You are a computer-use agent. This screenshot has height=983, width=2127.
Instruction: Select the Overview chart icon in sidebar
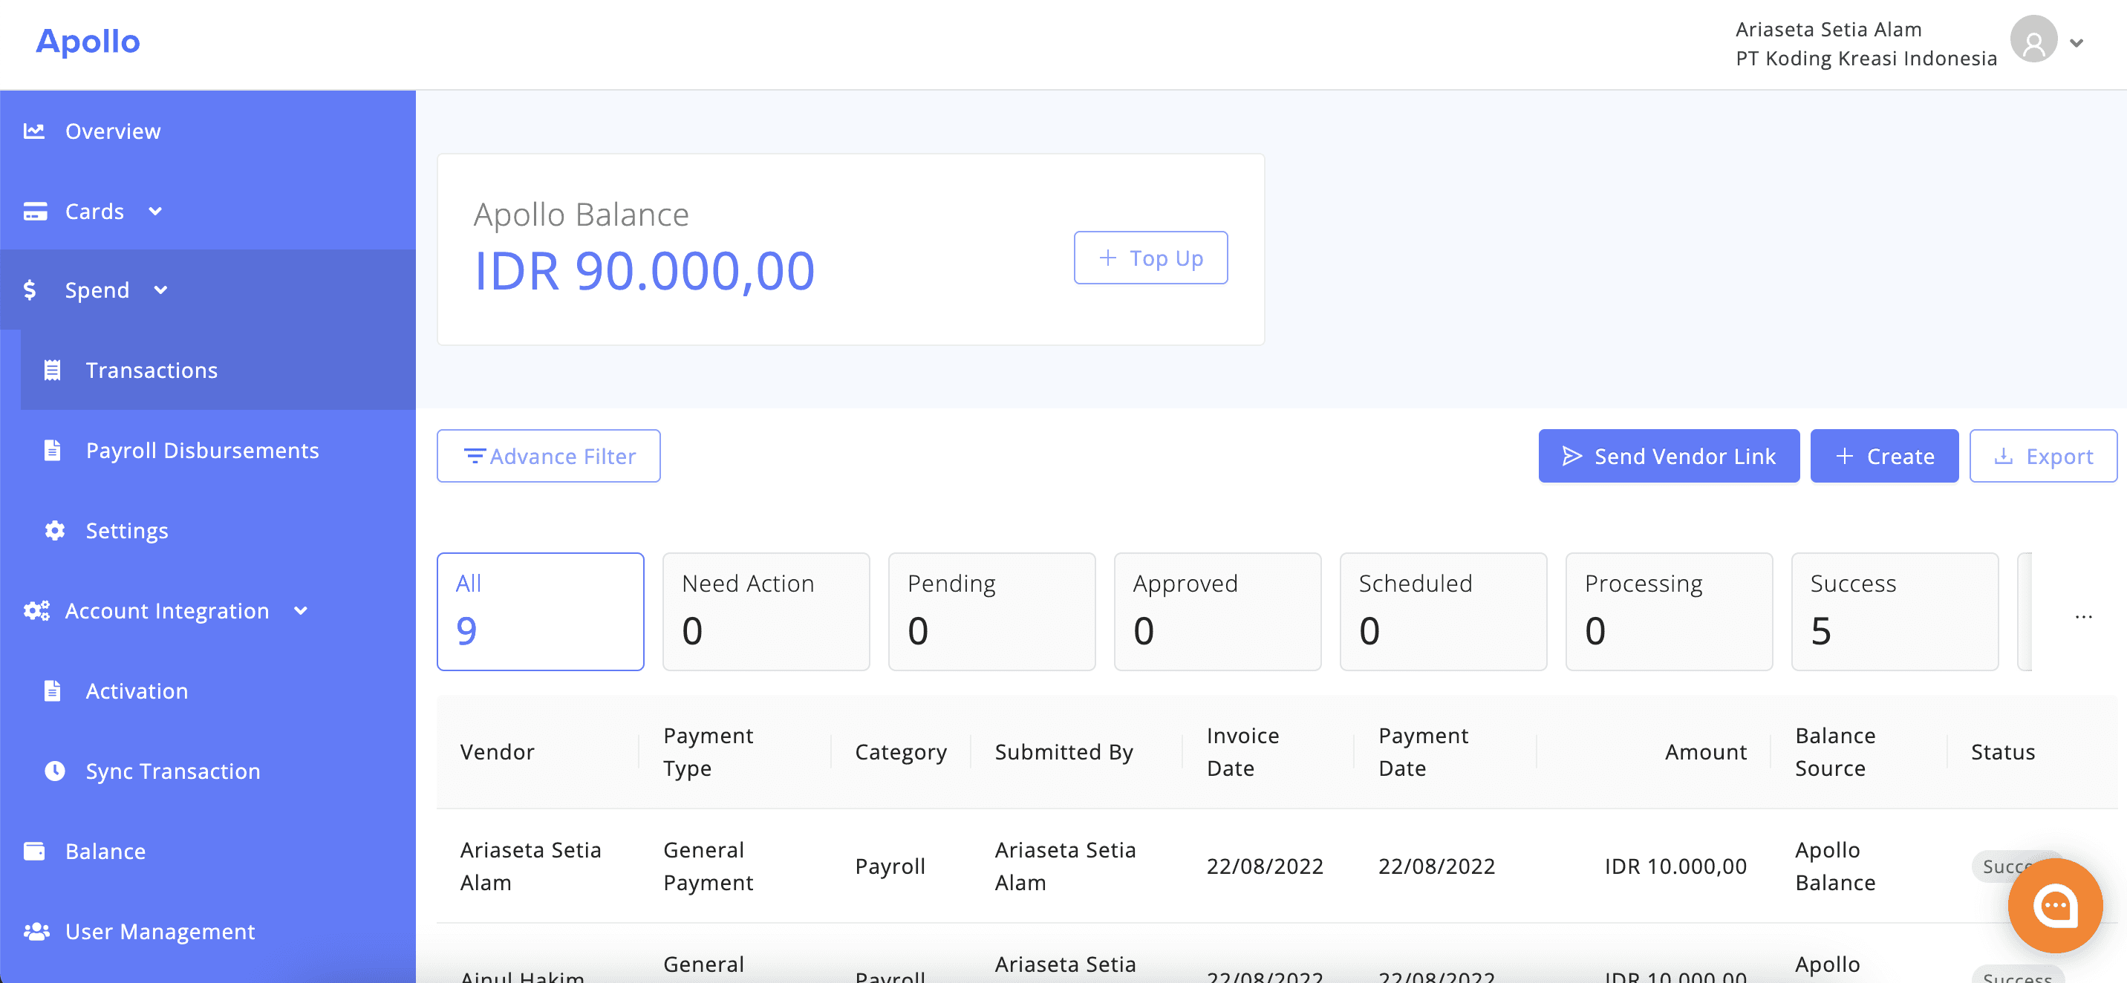click(34, 130)
